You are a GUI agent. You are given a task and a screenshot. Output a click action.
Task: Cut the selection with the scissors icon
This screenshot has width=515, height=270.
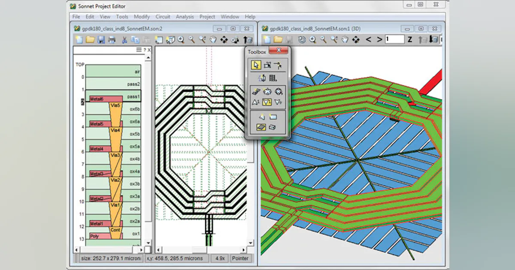[x=124, y=40]
